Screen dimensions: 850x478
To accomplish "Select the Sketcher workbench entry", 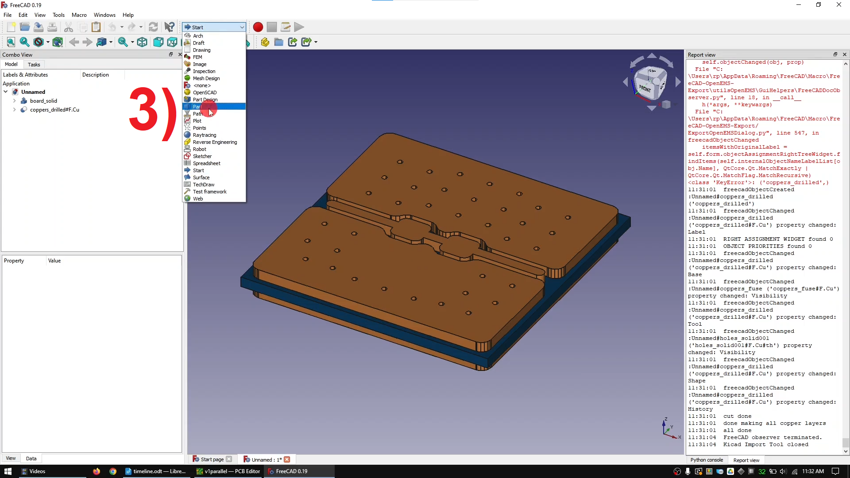I will [214, 156].
